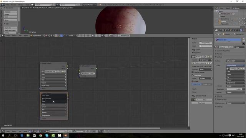Viewport: 246px width, 138px height.
Task: Click Roughness field on Diffuse BSDF node
Action: tap(88, 73)
